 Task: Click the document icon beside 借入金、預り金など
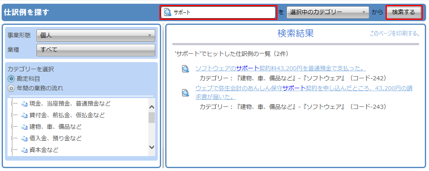coord(24,138)
